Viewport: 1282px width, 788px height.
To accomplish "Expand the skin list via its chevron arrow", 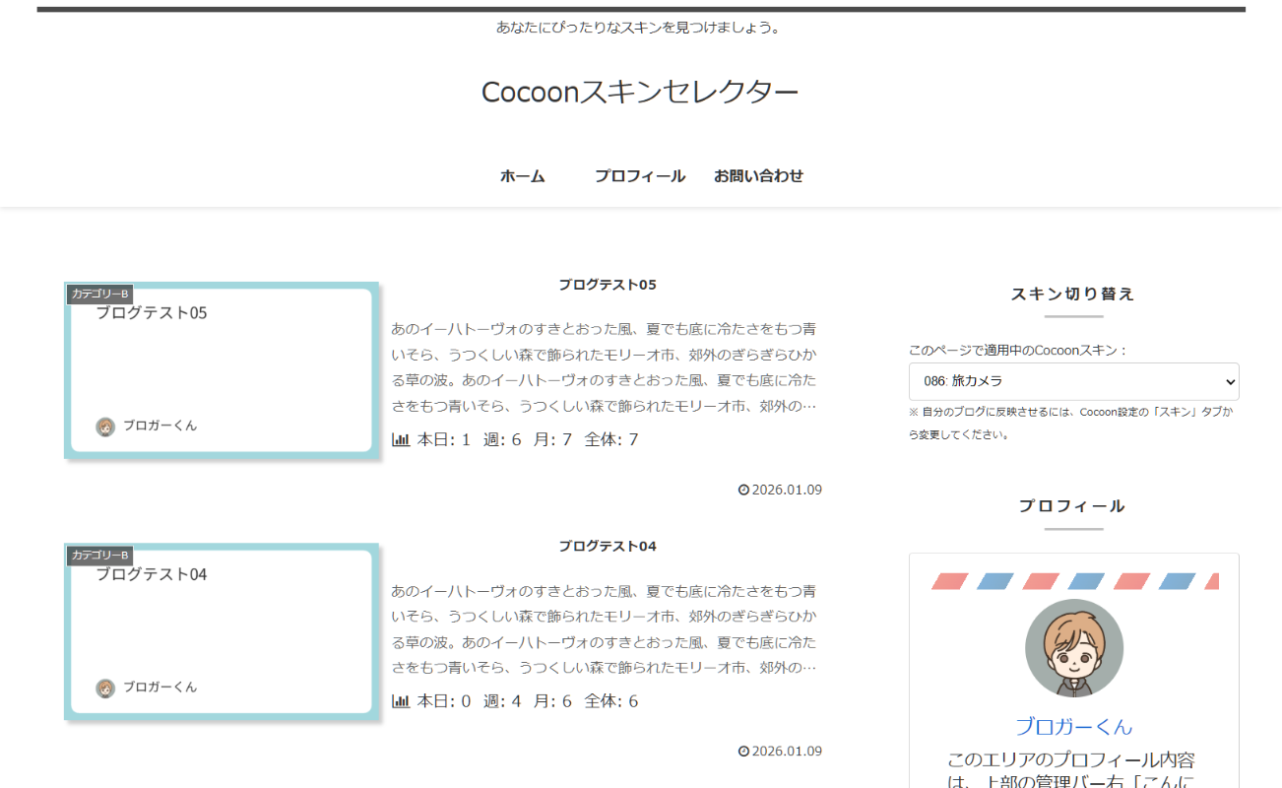I will tap(1228, 381).
